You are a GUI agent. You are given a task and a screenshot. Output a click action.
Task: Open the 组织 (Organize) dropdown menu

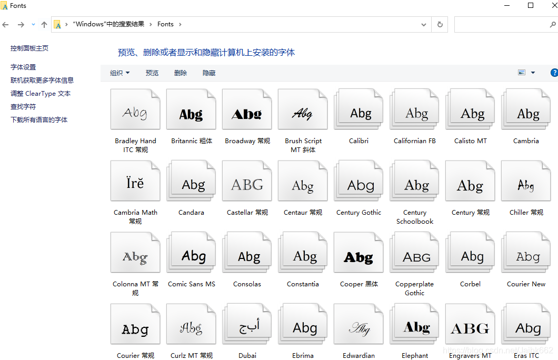119,73
